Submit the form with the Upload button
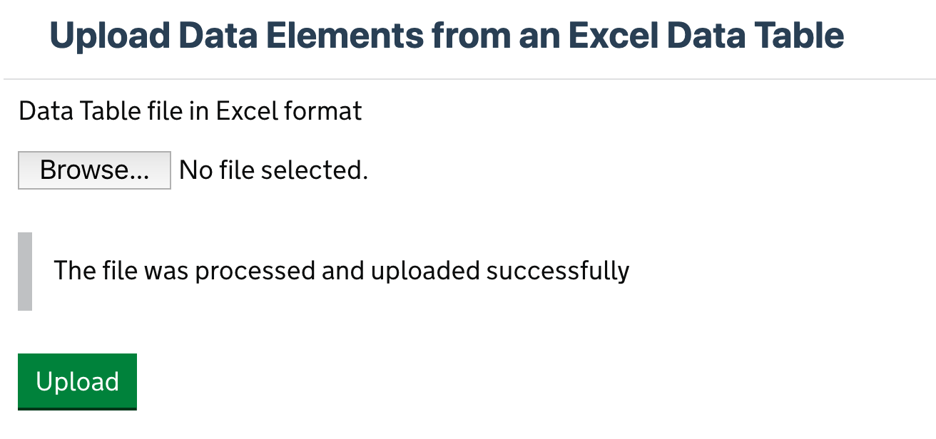 pyautogui.click(x=76, y=381)
